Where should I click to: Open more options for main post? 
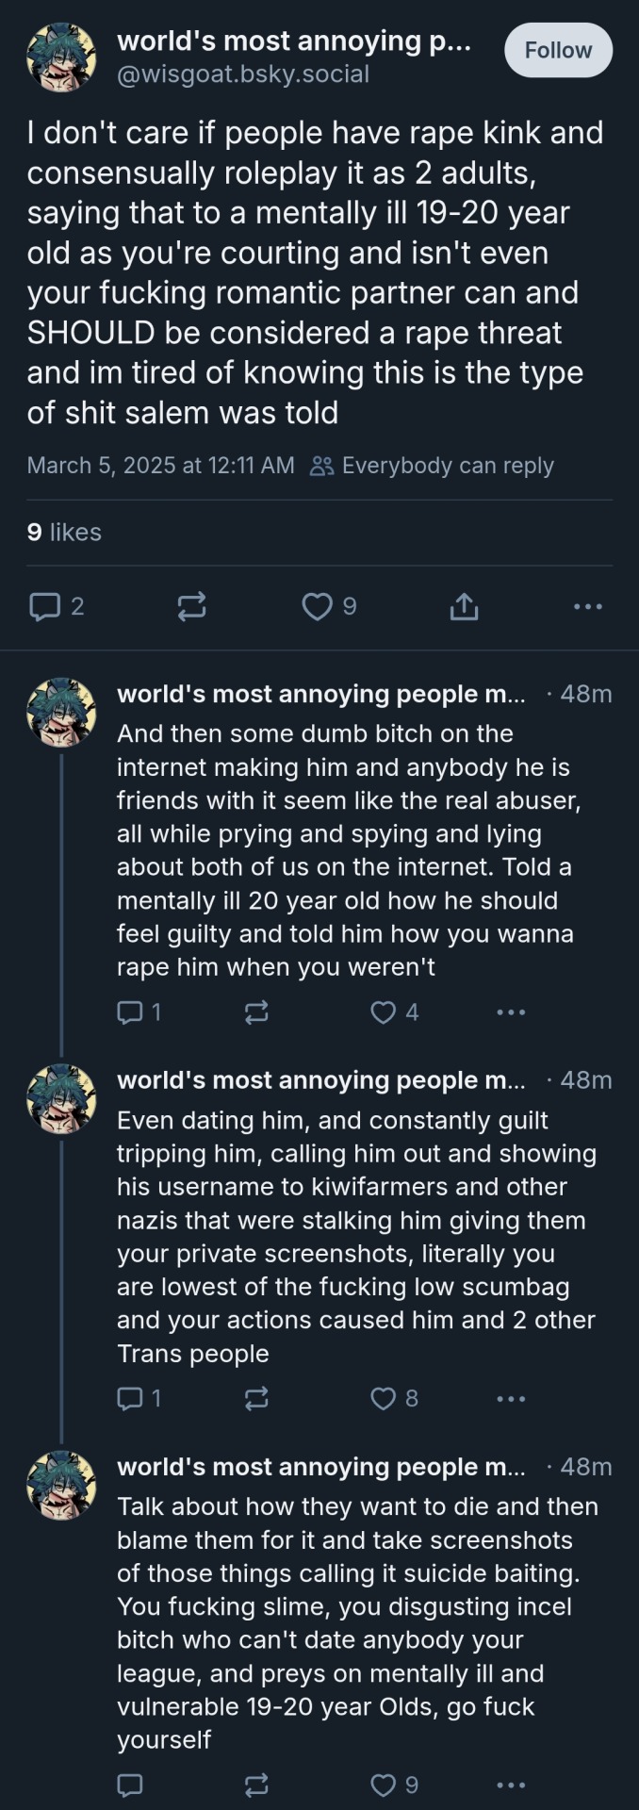pyautogui.click(x=587, y=606)
